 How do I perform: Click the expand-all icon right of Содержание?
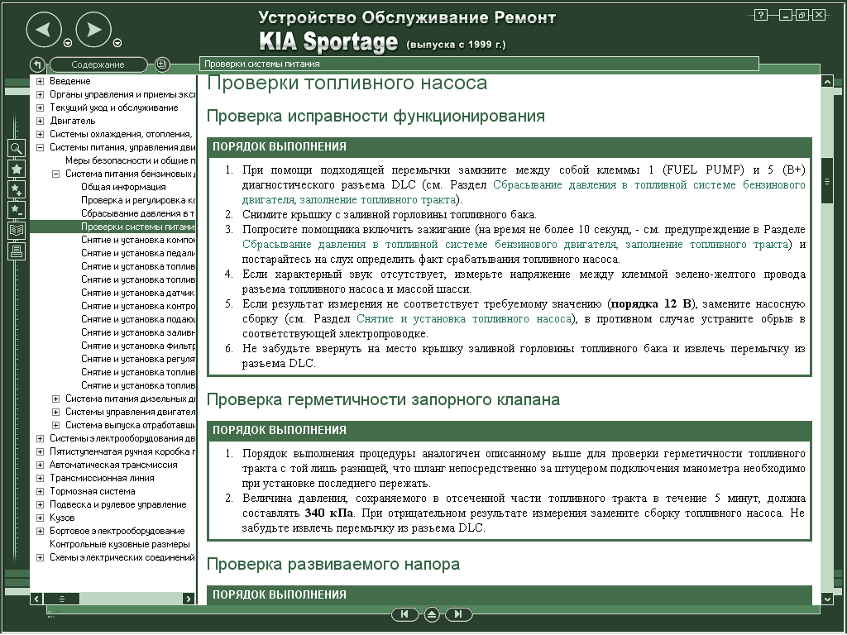pyautogui.click(x=161, y=64)
